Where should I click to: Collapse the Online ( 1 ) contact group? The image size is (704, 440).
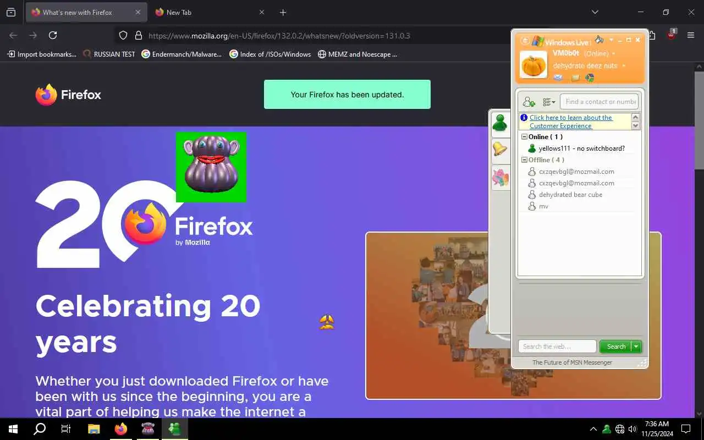[x=525, y=137]
